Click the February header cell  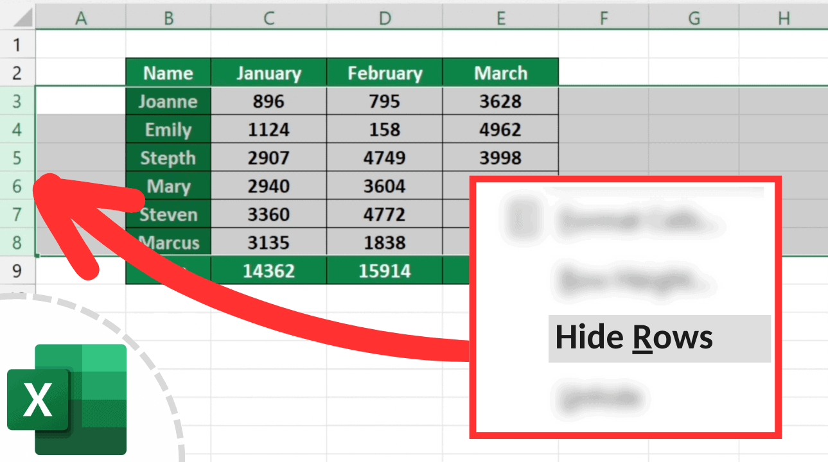(x=385, y=73)
